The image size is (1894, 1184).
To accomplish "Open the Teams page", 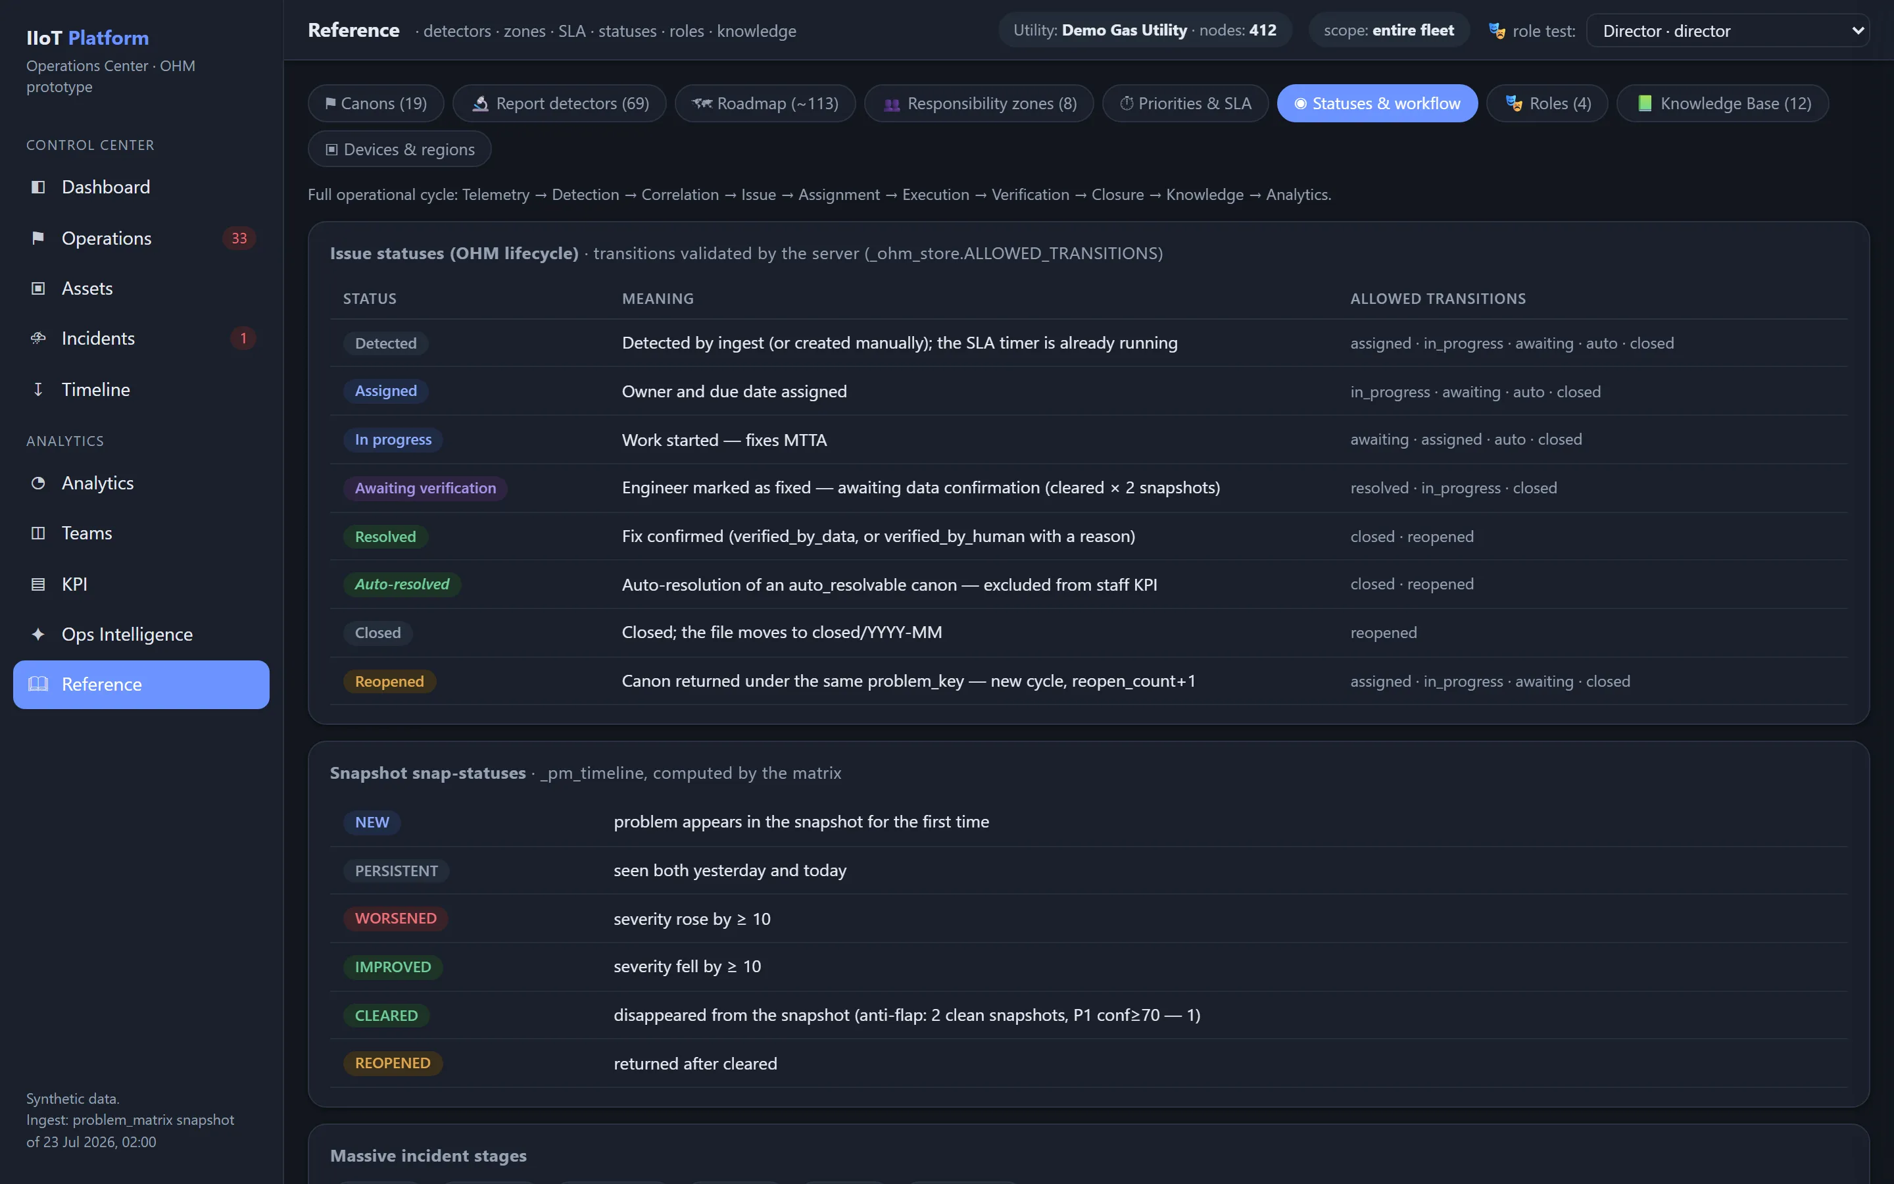I will tap(141, 533).
